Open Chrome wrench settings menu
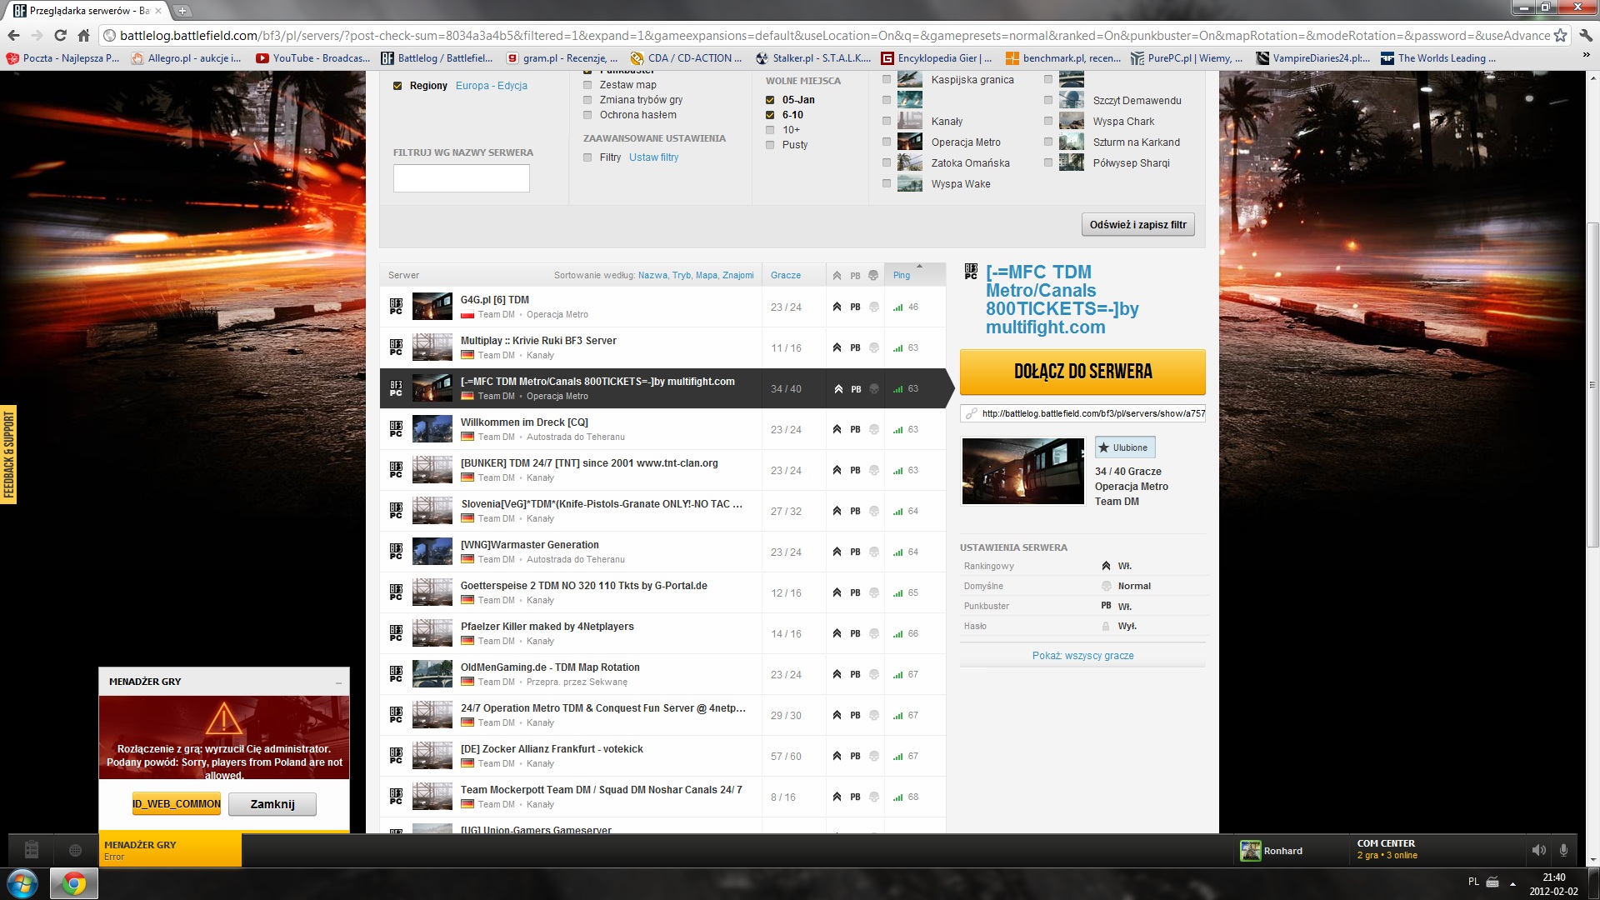1600x900 pixels. pyautogui.click(x=1586, y=35)
